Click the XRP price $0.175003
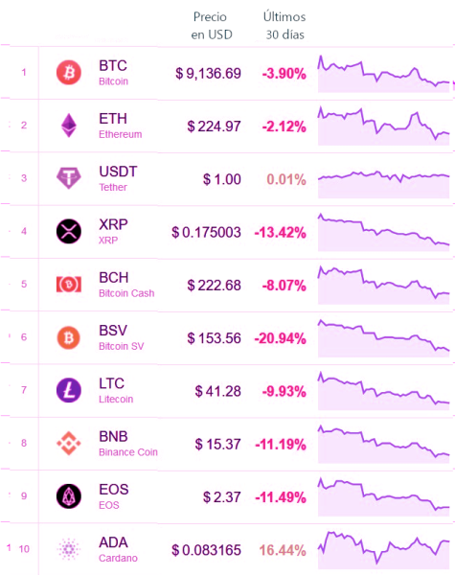The width and height of the screenshot is (455, 575). (x=206, y=232)
